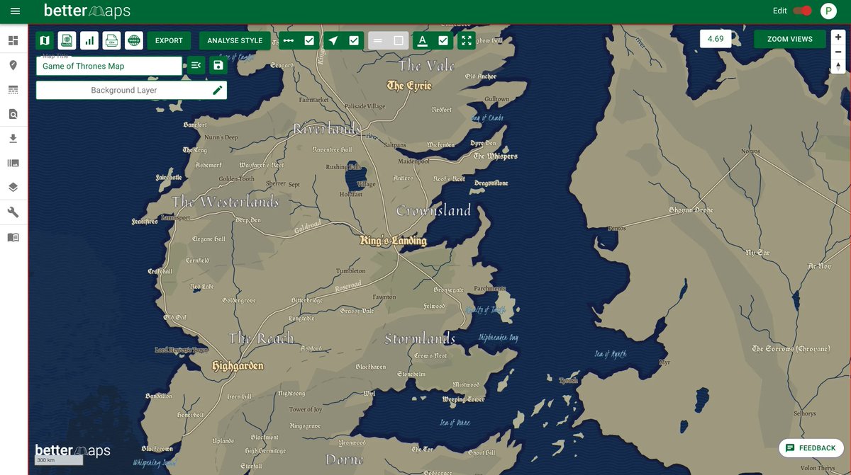Open the ZOOM VIEWS button
The image size is (851, 475).
[790, 39]
